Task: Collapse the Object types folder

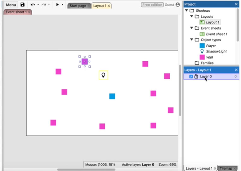Action: (x=191, y=40)
